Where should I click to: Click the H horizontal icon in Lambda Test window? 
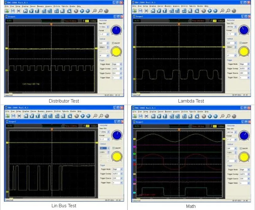pyautogui.click(x=153, y=11)
